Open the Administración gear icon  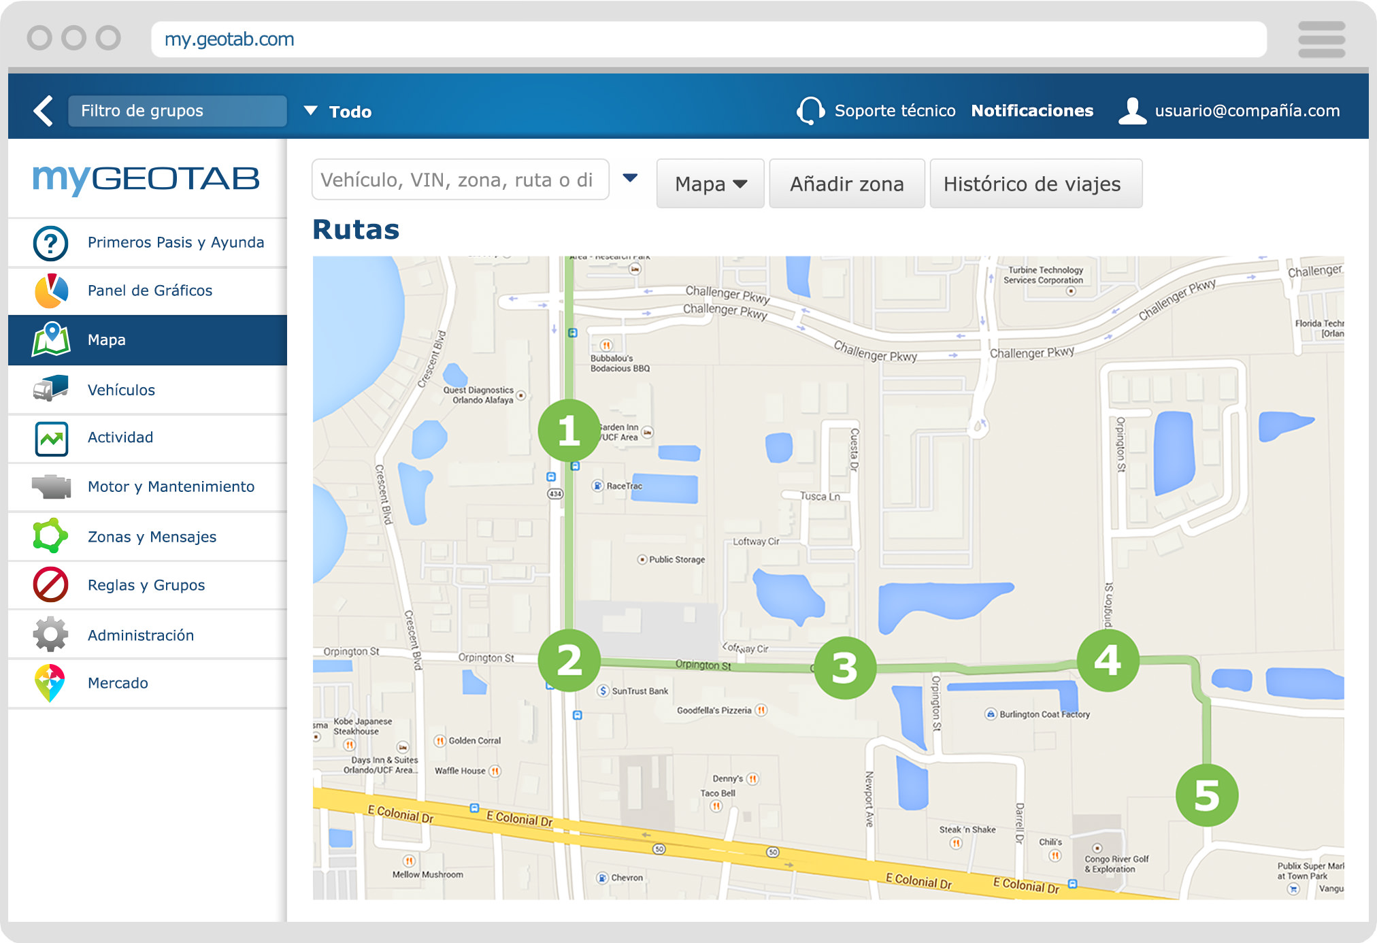click(51, 634)
